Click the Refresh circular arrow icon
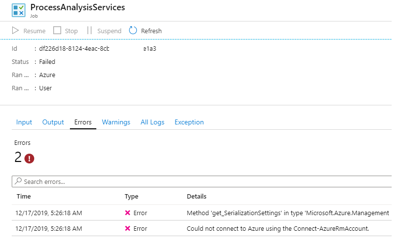Image resolution: width=398 pixels, height=241 pixels. pos(133,30)
